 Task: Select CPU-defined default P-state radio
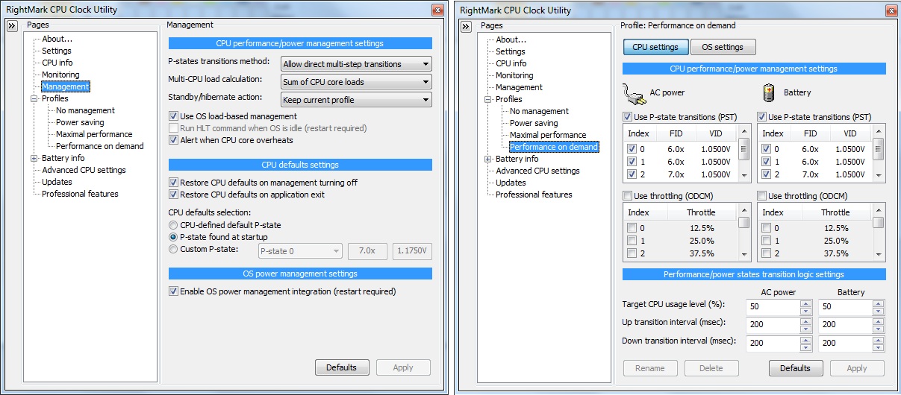174,225
